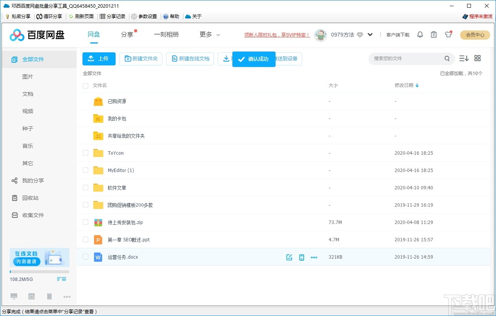Select 全部文件 in the sidebar
The height and width of the screenshot is (316, 496).
click(x=39, y=59)
